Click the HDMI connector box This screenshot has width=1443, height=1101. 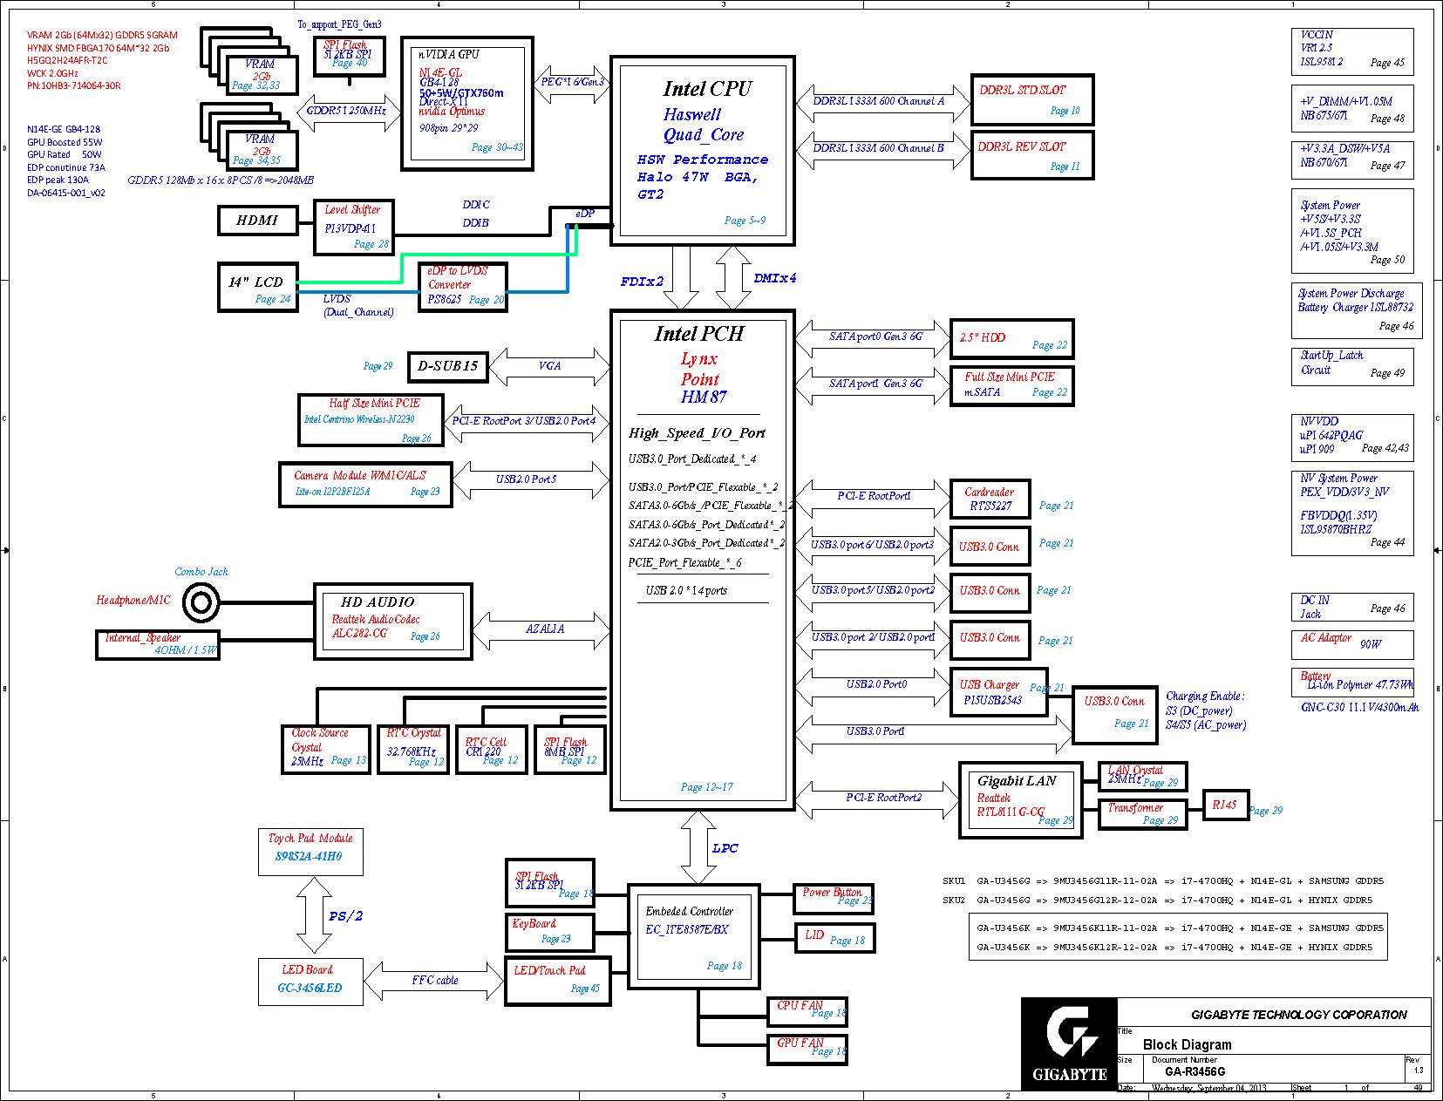(x=256, y=221)
